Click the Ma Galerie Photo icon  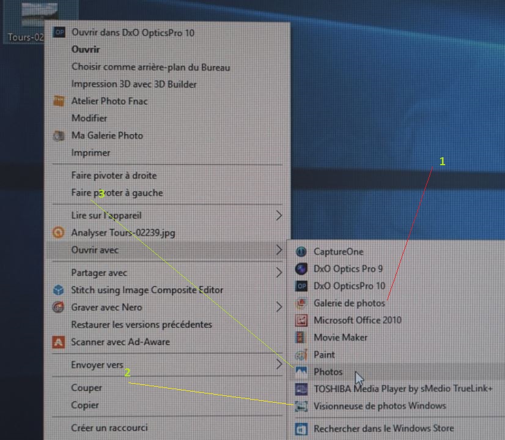click(59, 136)
